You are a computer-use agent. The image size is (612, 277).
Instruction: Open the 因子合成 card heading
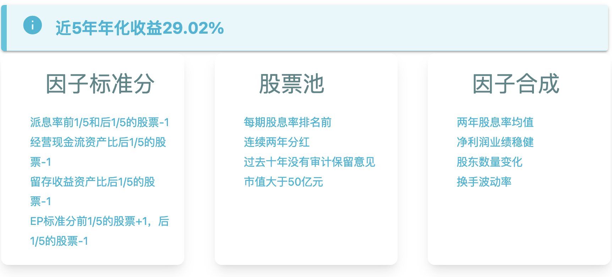click(516, 84)
